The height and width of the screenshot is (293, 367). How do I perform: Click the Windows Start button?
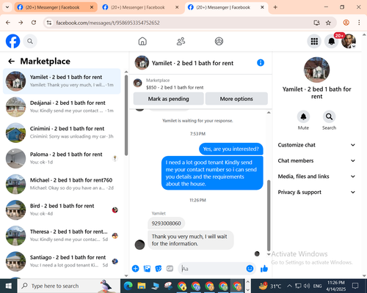[9, 286]
